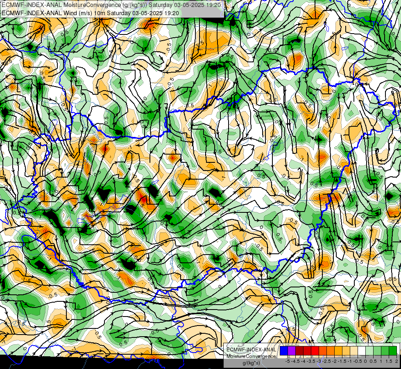
Task: Pick the darkest green legend swatch
Action: point(393,351)
